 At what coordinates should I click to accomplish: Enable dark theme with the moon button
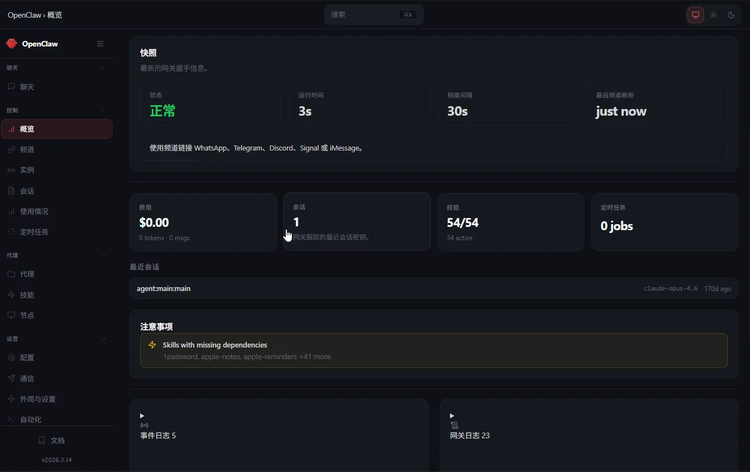(x=731, y=15)
